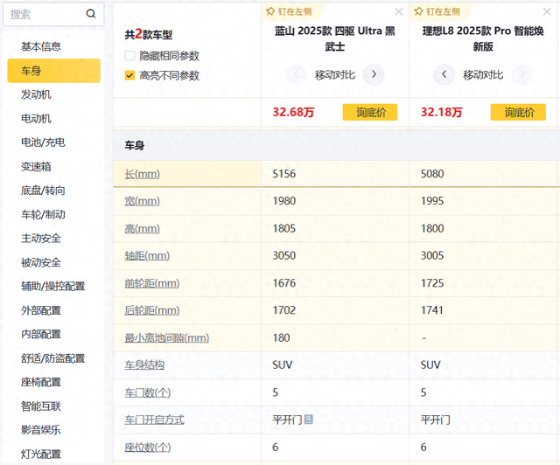Open the 后轮距(mm) parameter link
This screenshot has width=560, height=465.
click(x=152, y=310)
